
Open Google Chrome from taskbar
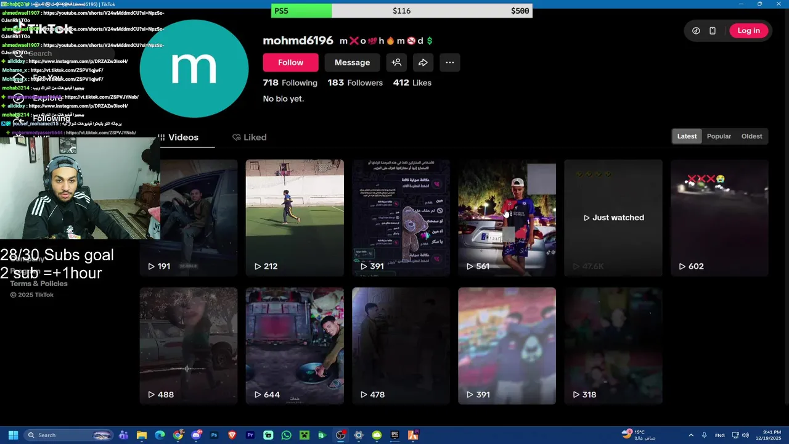click(x=178, y=435)
